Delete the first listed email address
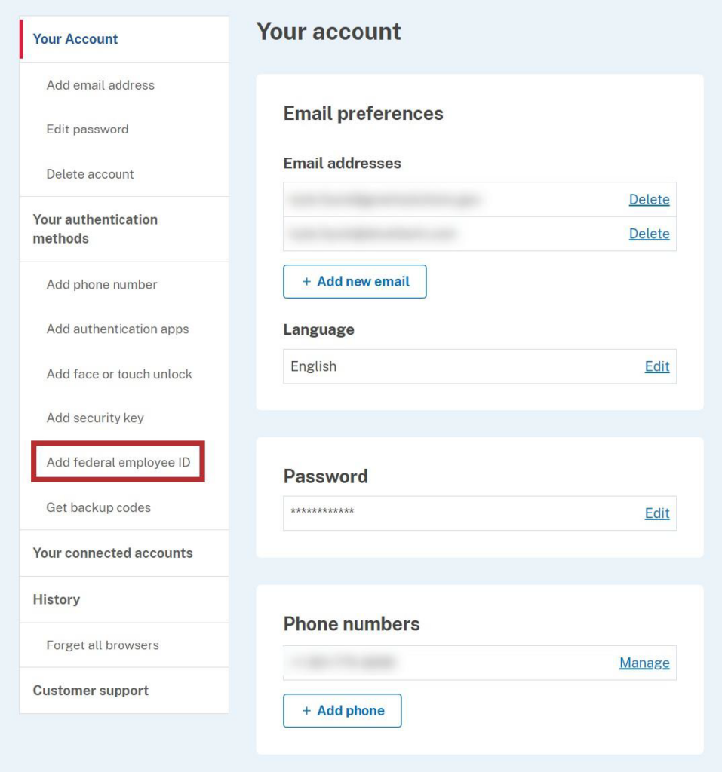 (650, 199)
